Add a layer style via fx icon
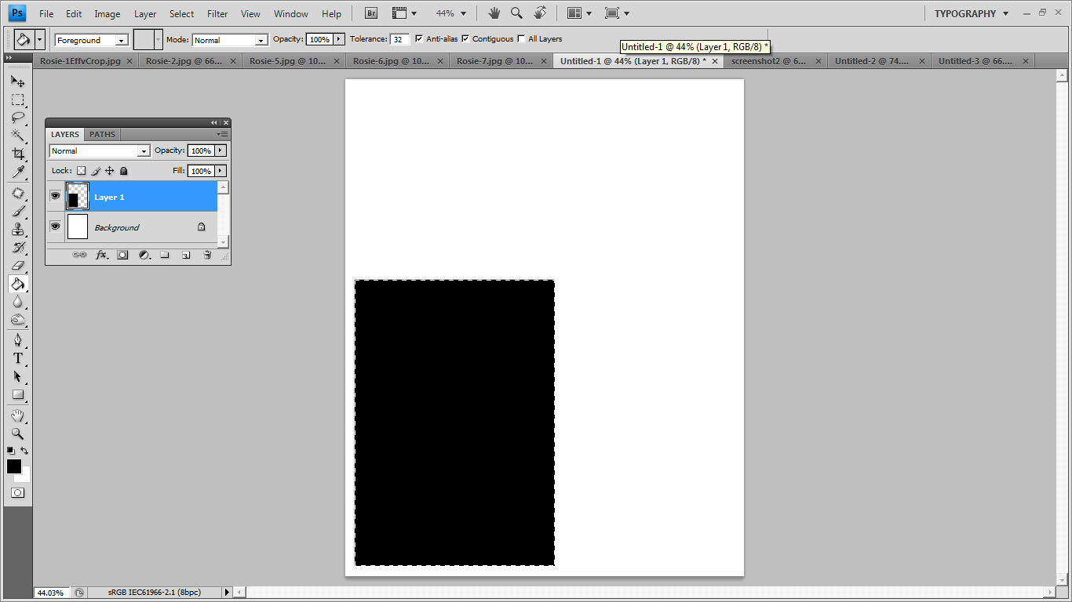This screenshot has width=1072, height=602. click(x=101, y=255)
